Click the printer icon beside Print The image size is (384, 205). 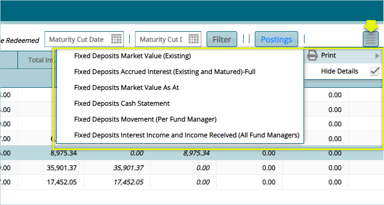(x=312, y=55)
